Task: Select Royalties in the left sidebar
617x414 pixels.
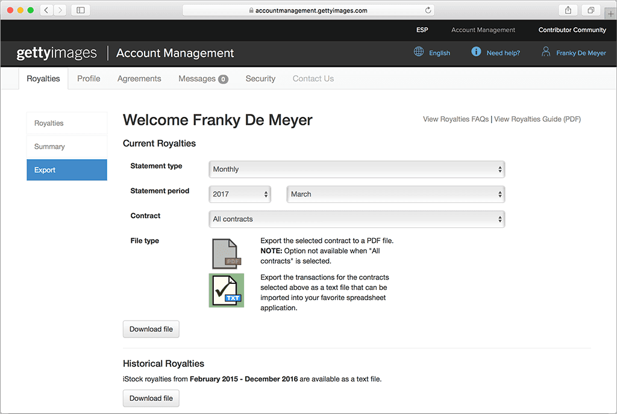Action: (67, 123)
